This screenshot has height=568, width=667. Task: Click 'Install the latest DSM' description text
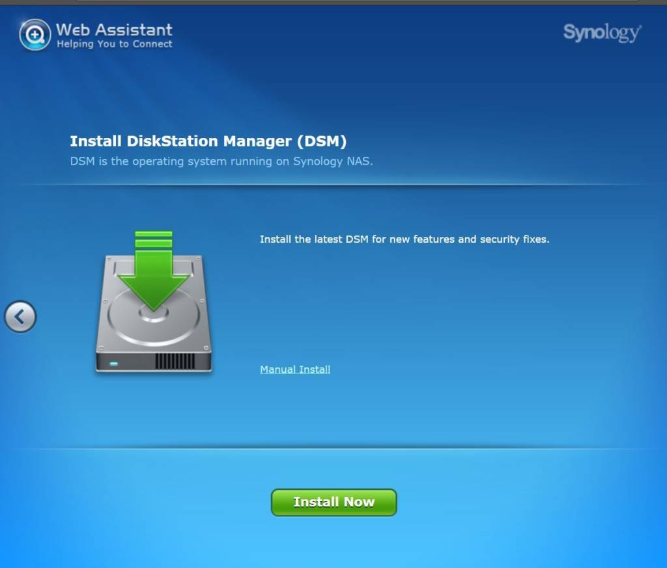pos(404,239)
